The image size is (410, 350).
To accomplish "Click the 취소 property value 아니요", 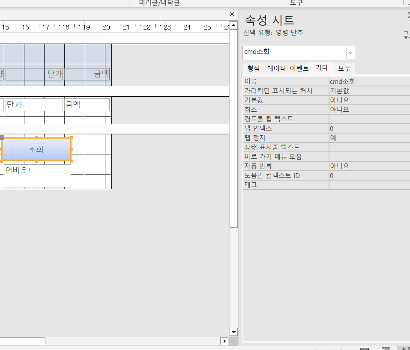I will (368, 110).
